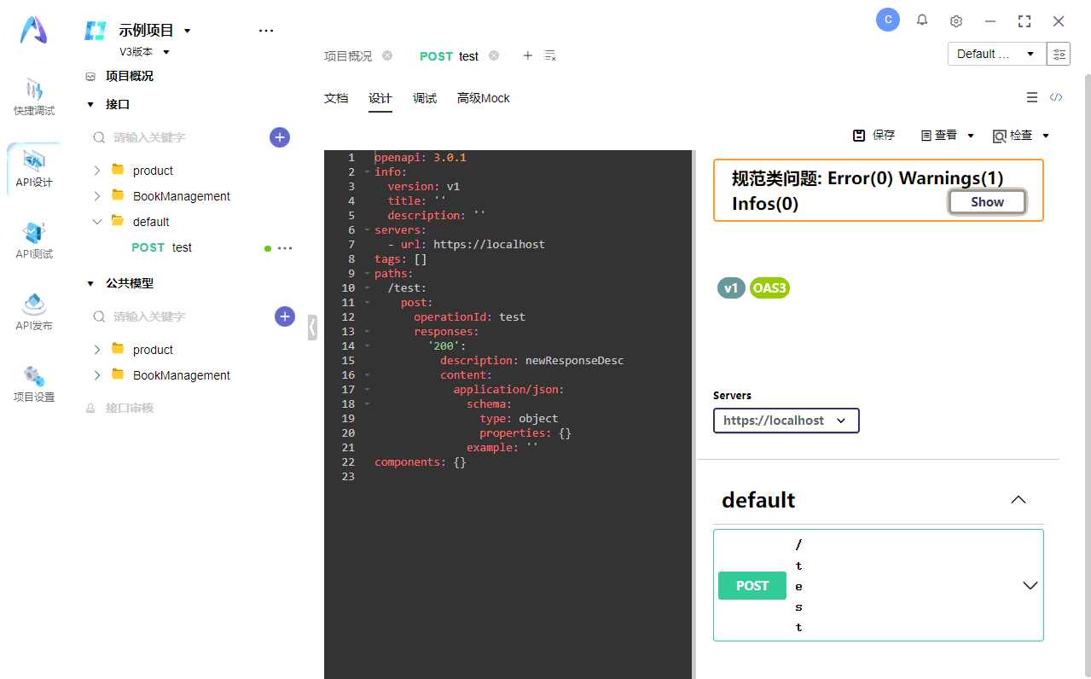Click the v1 version badge
Viewport: 1091px width, 679px height.
click(x=731, y=288)
